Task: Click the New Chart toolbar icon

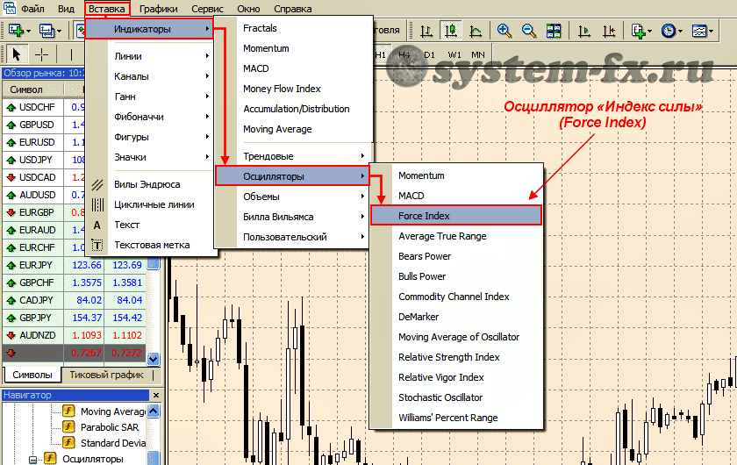Action: 17,31
